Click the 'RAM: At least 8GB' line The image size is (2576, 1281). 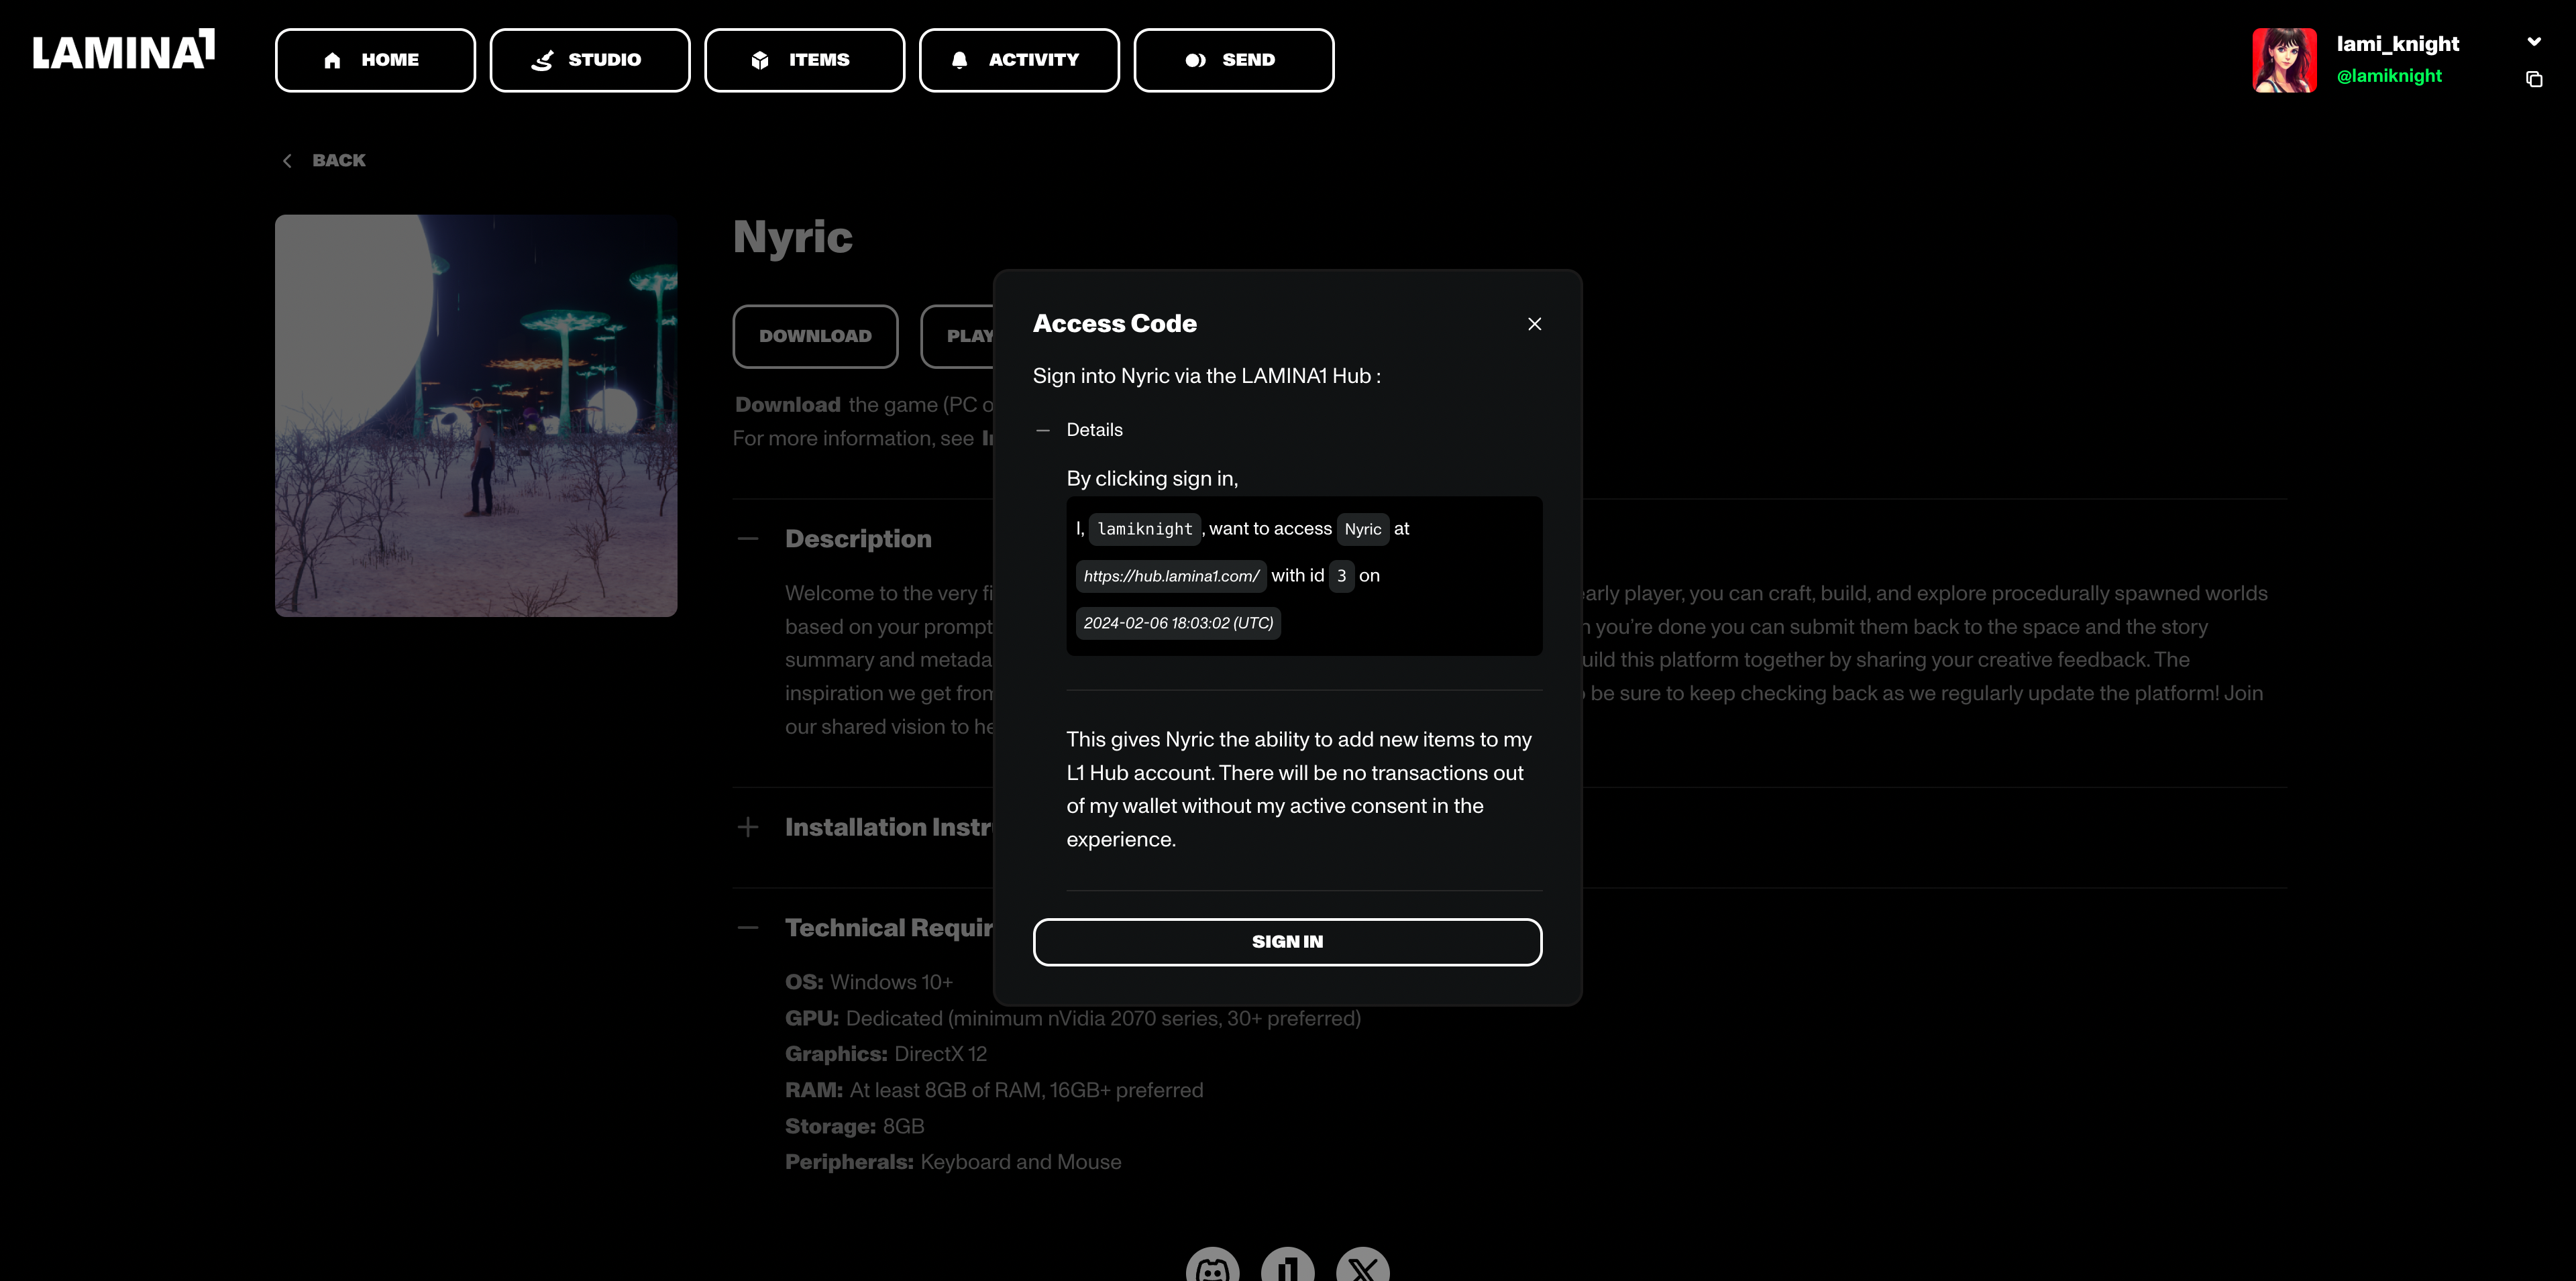[x=994, y=1091]
